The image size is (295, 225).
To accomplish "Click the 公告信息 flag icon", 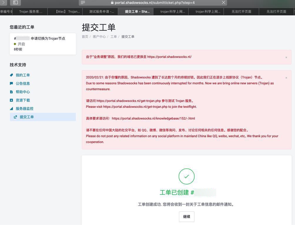I will pyautogui.click(x=11, y=83).
